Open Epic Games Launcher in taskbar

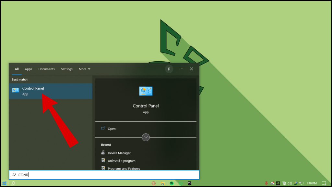point(189,183)
